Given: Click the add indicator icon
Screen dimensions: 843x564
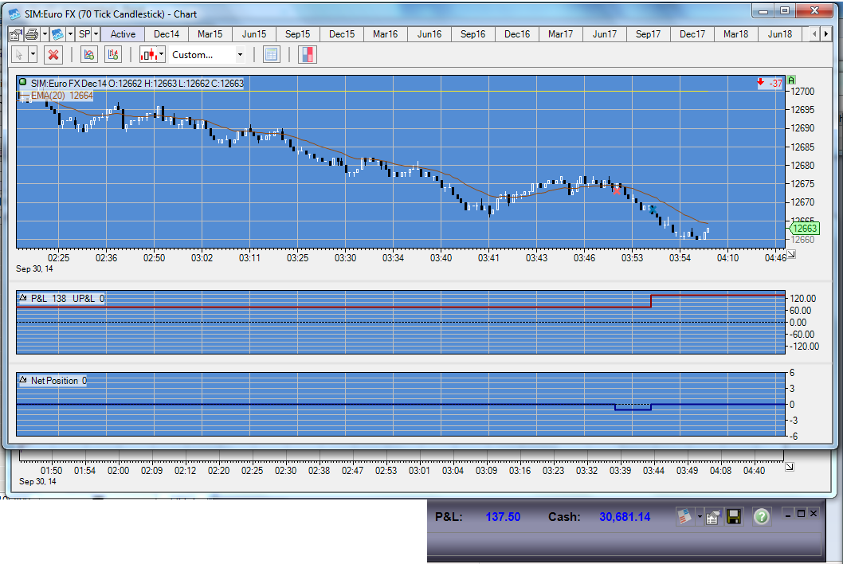Looking at the screenshot, I should (x=88, y=55).
